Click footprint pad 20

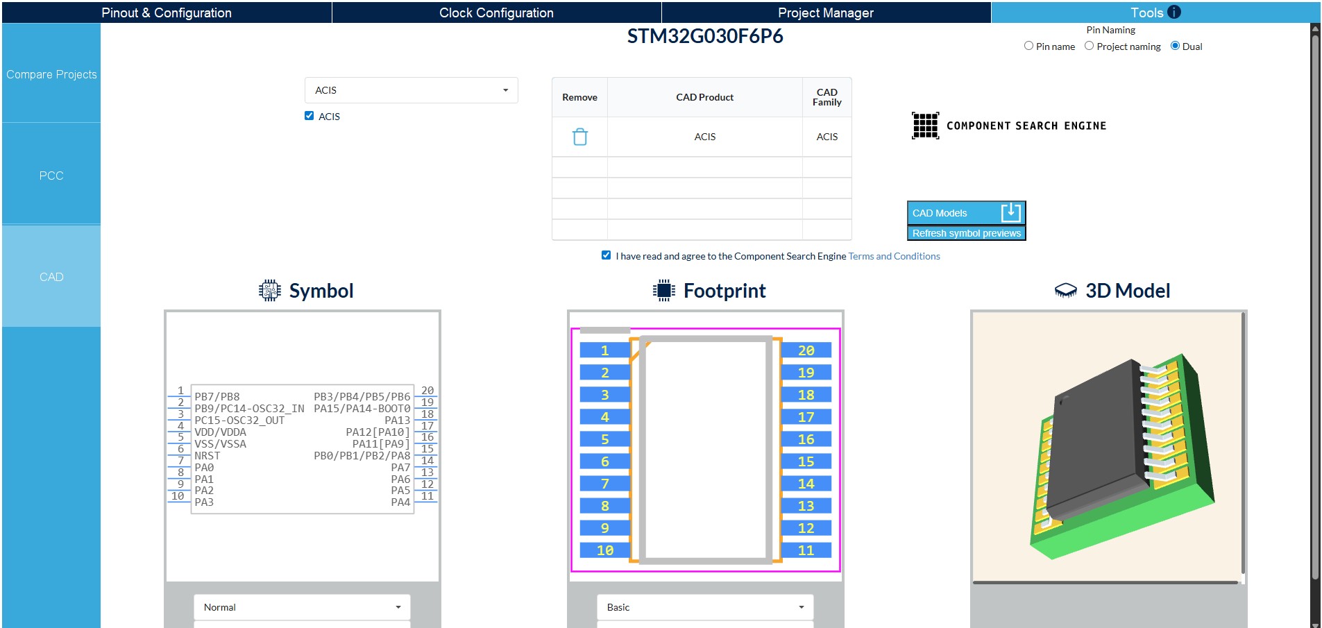point(806,350)
